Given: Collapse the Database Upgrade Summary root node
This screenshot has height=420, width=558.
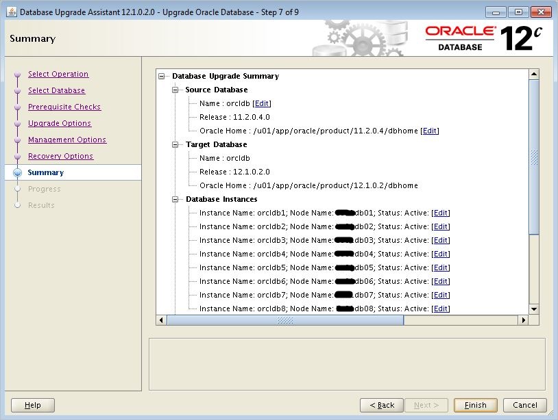Looking at the screenshot, I should (x=162, y=77).
